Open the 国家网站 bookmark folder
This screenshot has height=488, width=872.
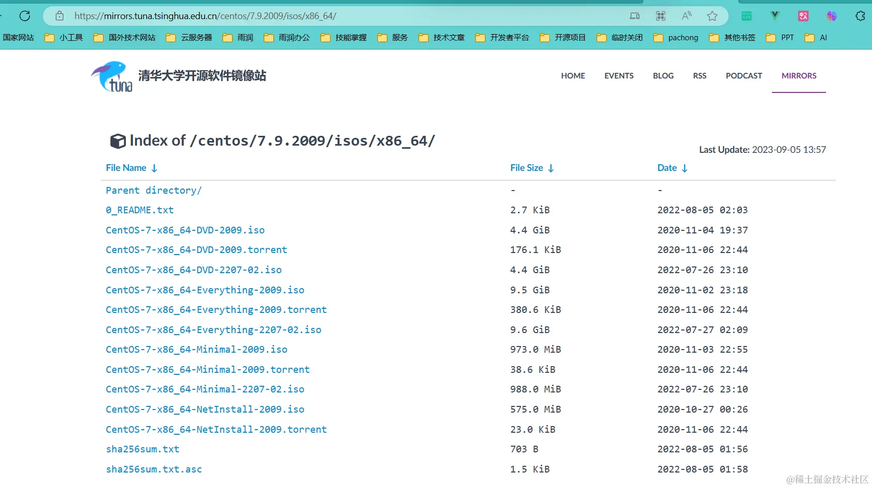(18, 38)
